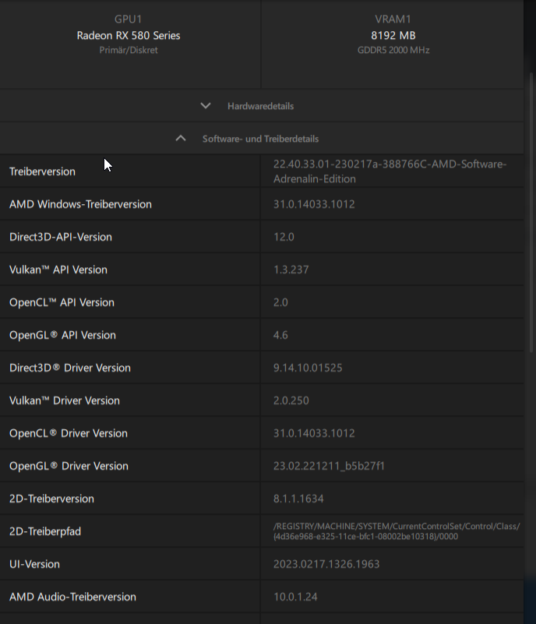
Task: Click the GDDR5 2000 MHz label
Action: [x=393, y=50]
